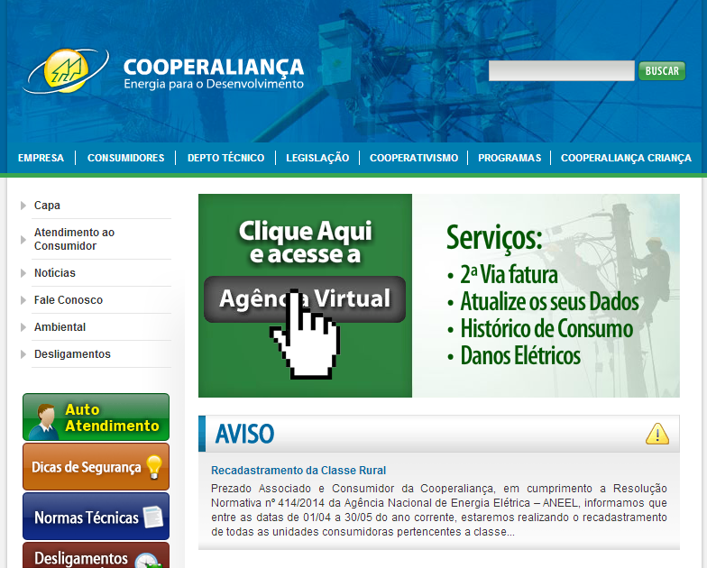The height and width of the screenshot is (568, 707).
Task: Click the arrow bullet beside Capa
Action: (23, 206)
